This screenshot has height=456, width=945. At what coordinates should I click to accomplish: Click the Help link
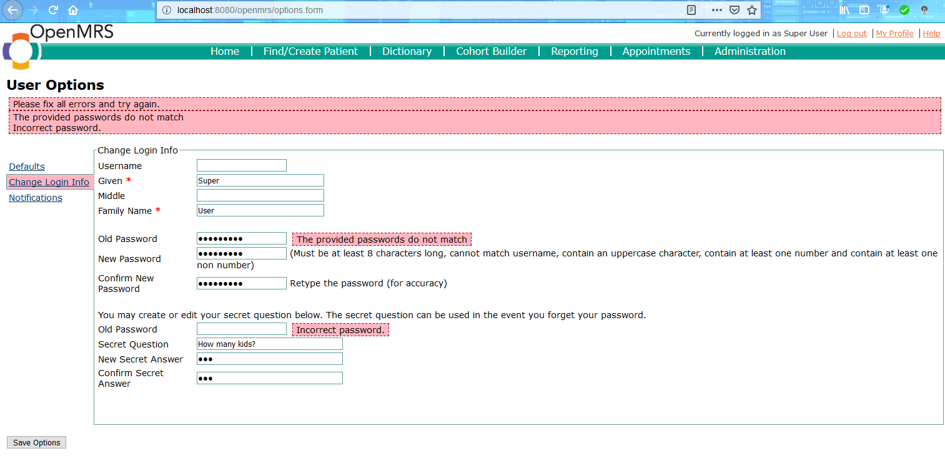click(x=931, y=34)
